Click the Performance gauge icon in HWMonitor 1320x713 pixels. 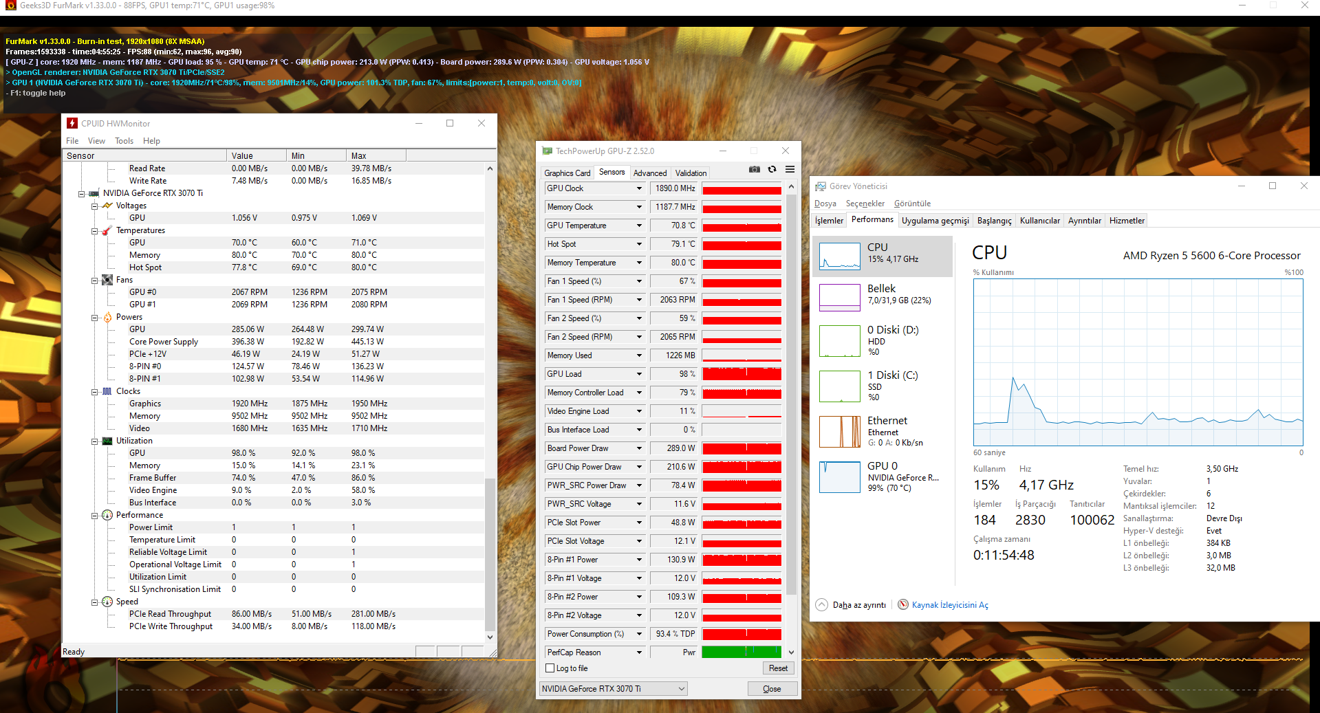[x=107, y=515]
